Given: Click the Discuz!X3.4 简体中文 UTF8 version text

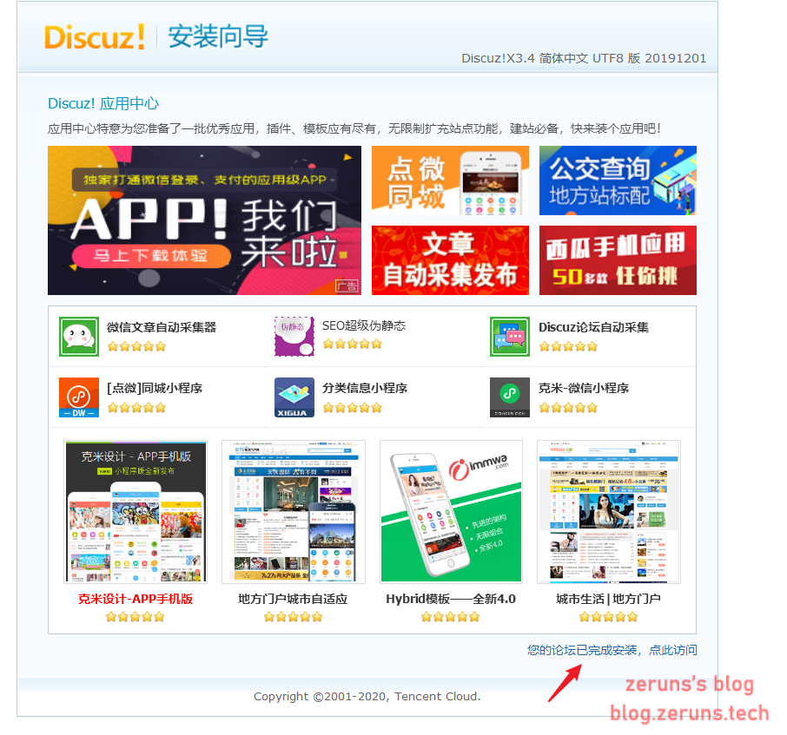Looking at the screenshot, I should [x=584, y=59].
